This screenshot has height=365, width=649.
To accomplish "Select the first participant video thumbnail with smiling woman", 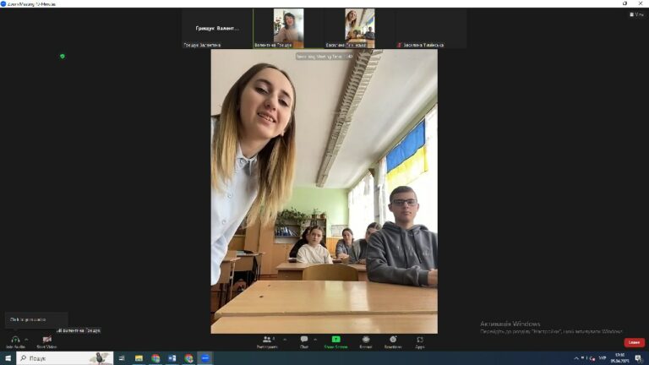I will coord(288,28).
